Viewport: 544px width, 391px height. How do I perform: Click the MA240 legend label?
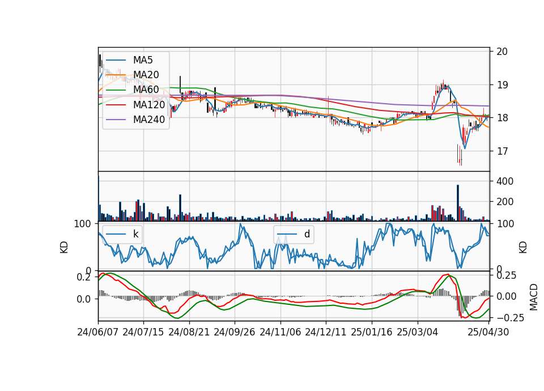[x=149, y=120]
